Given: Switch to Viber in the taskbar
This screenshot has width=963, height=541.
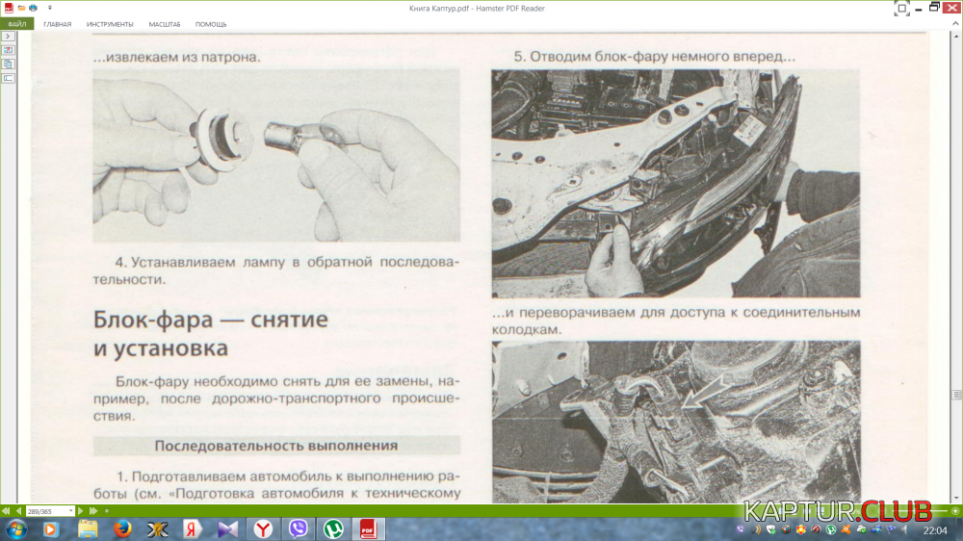Looking at the screenshot, I should tap(298, 528).
